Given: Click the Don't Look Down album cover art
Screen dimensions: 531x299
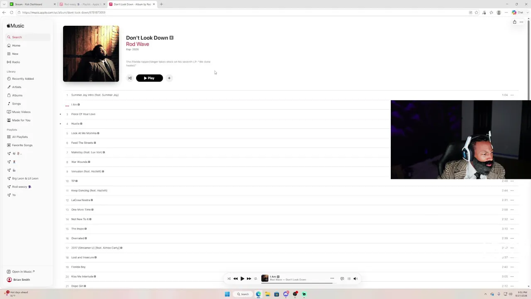Looking at the screenshot, I should point(91,54).
